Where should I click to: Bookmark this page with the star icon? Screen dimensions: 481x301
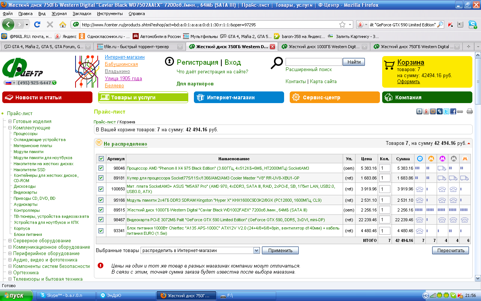(x=342, y=24)
